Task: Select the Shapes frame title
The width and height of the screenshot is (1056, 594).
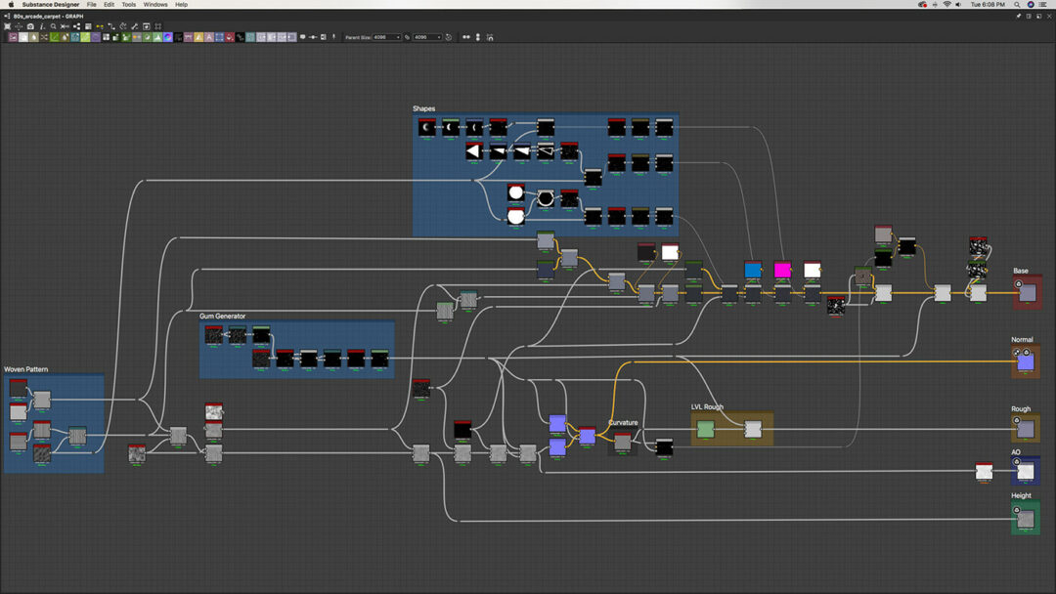Action: 424,108
